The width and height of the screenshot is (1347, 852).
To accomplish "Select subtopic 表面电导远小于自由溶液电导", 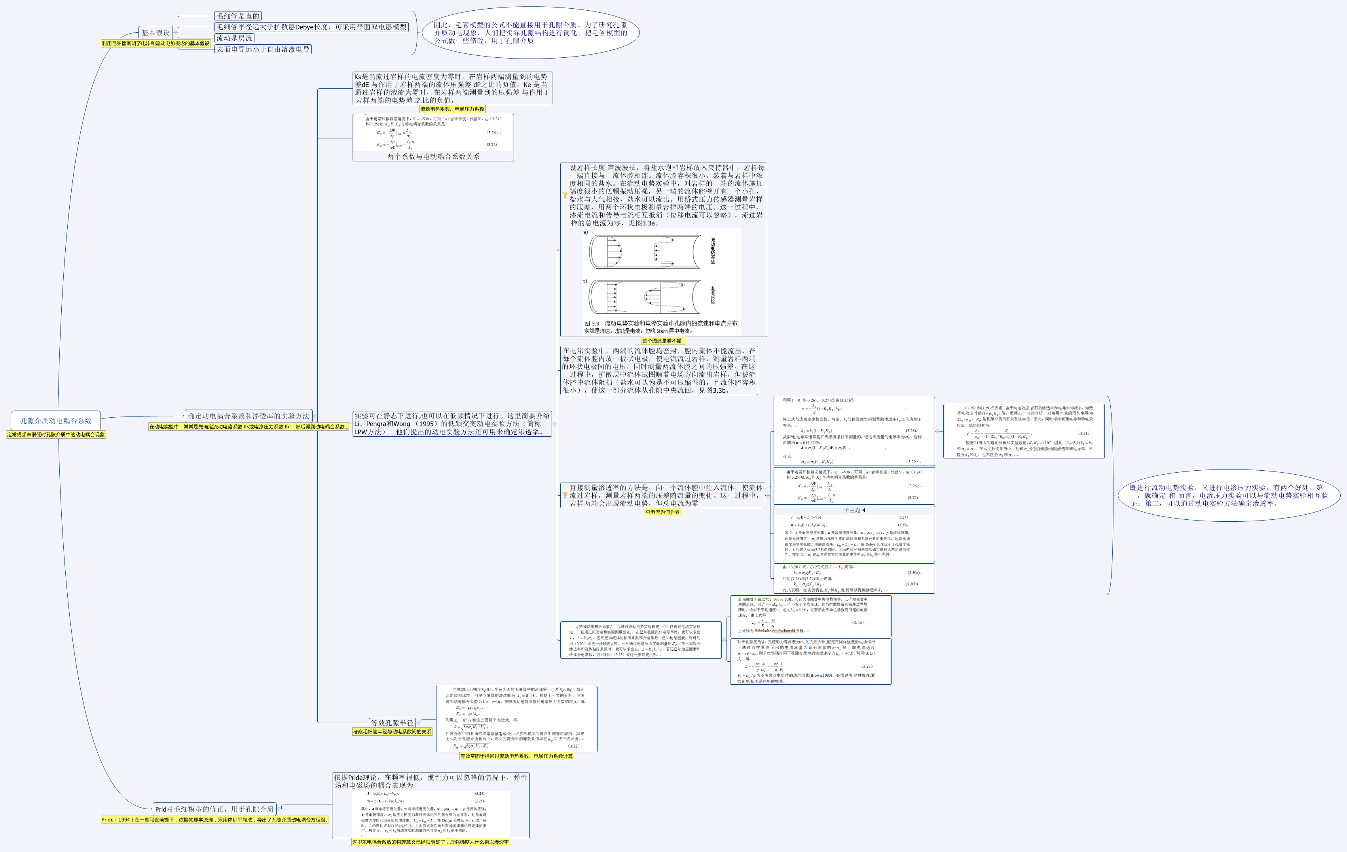I will 263,49.
